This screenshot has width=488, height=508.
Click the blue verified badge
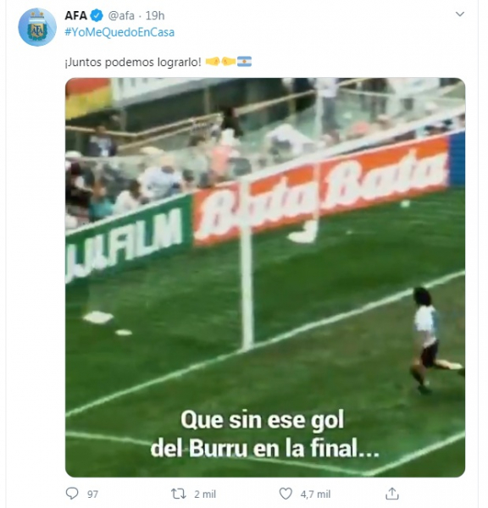pos(97,15)
